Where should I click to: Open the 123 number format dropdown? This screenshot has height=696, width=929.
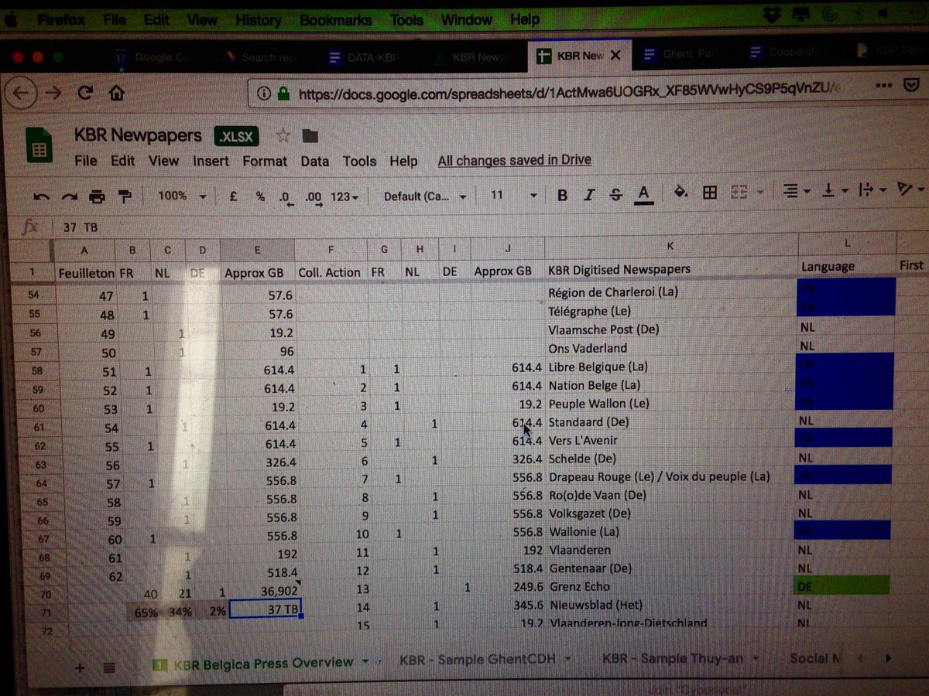345,197
